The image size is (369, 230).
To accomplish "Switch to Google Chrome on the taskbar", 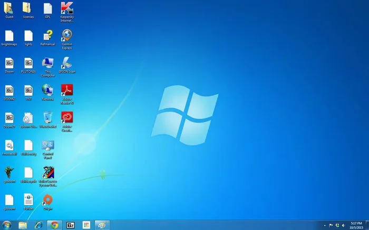I will click(54, 225).
